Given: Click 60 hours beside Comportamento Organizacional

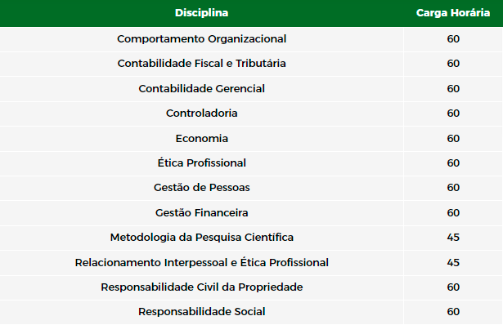Looking at the screenshot, I should click(x=453, y=39).
